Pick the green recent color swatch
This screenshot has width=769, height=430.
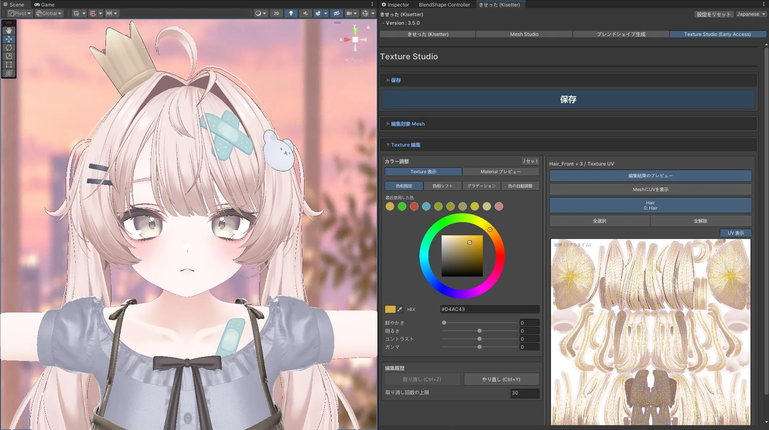point(402,206)
